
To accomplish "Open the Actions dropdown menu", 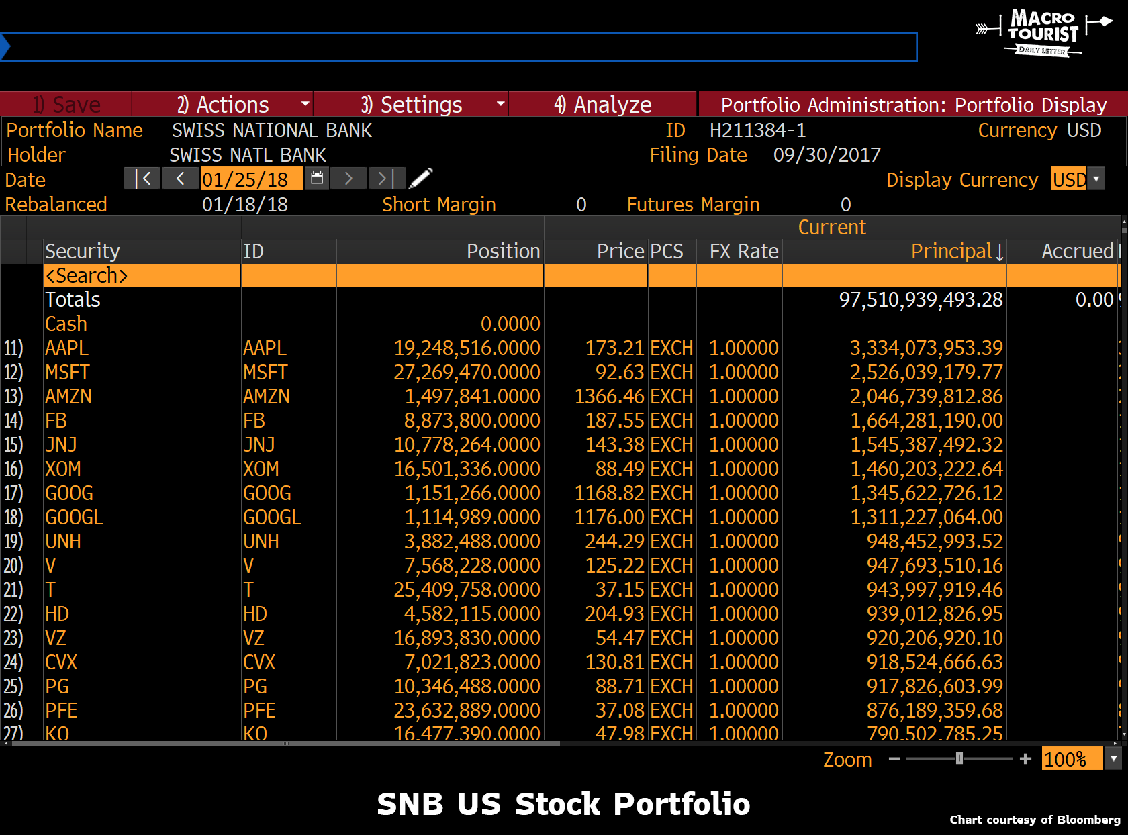I will (223, 105).
